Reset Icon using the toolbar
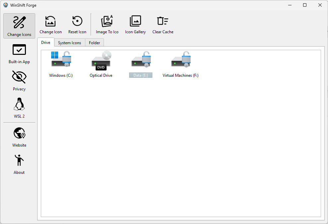 pos(77,25)
